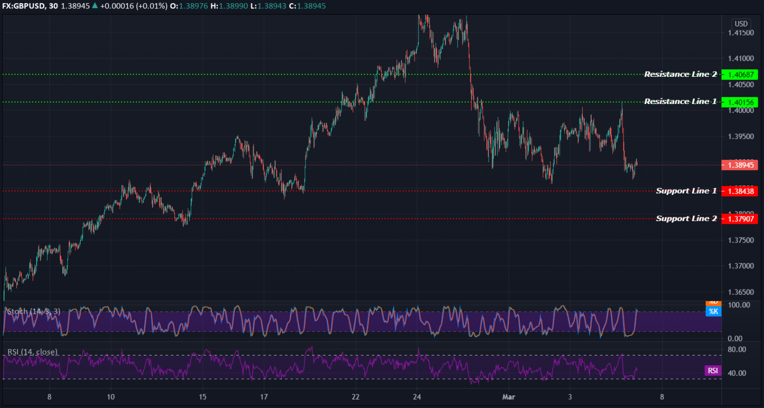Viewport: 764px width, 408px height.
Task: Click the 40.00 RSI scale value
Action: click(x=737, y=373)
